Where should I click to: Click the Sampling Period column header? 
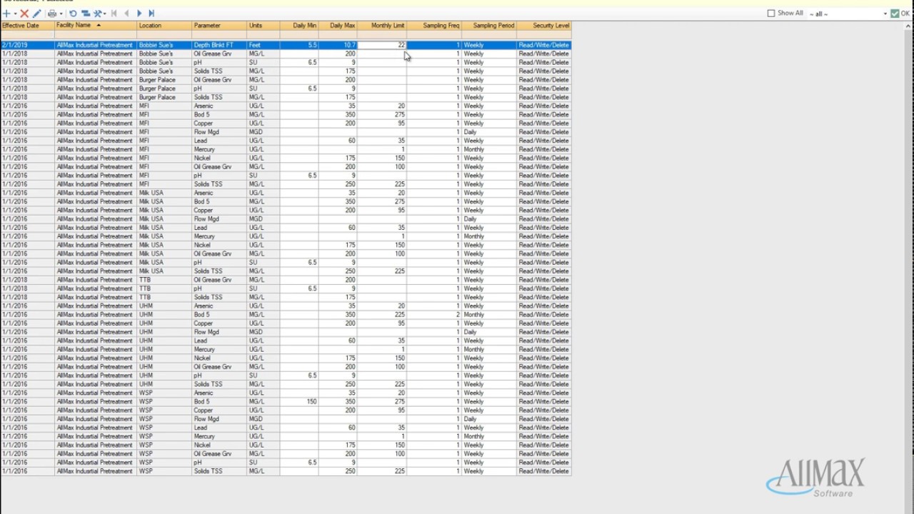click(489, 26)
